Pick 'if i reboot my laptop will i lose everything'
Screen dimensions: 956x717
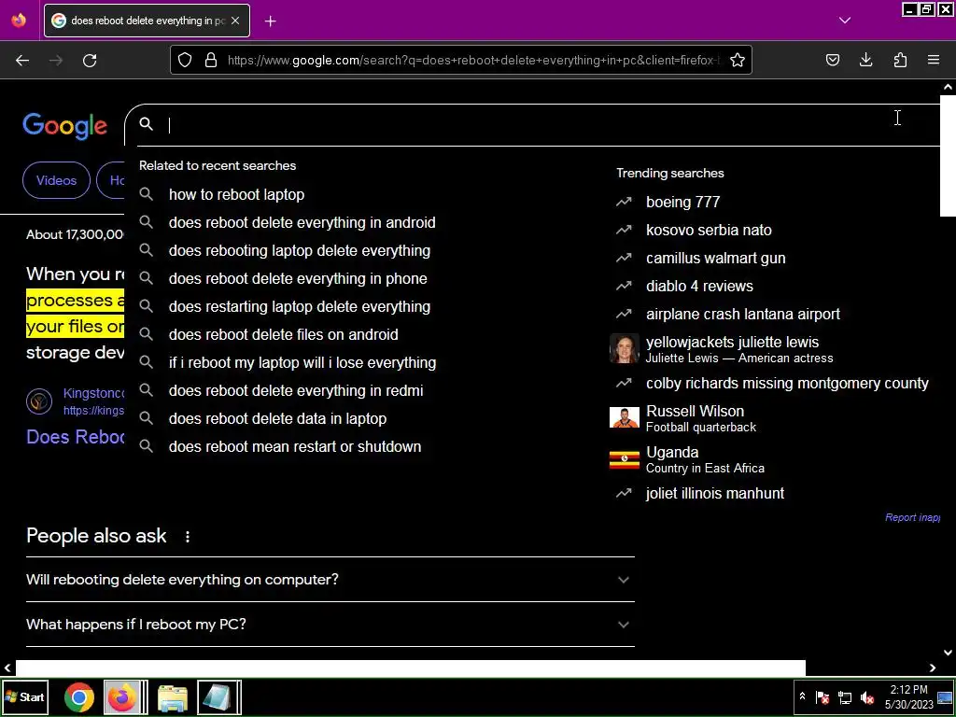pos(302,363)
